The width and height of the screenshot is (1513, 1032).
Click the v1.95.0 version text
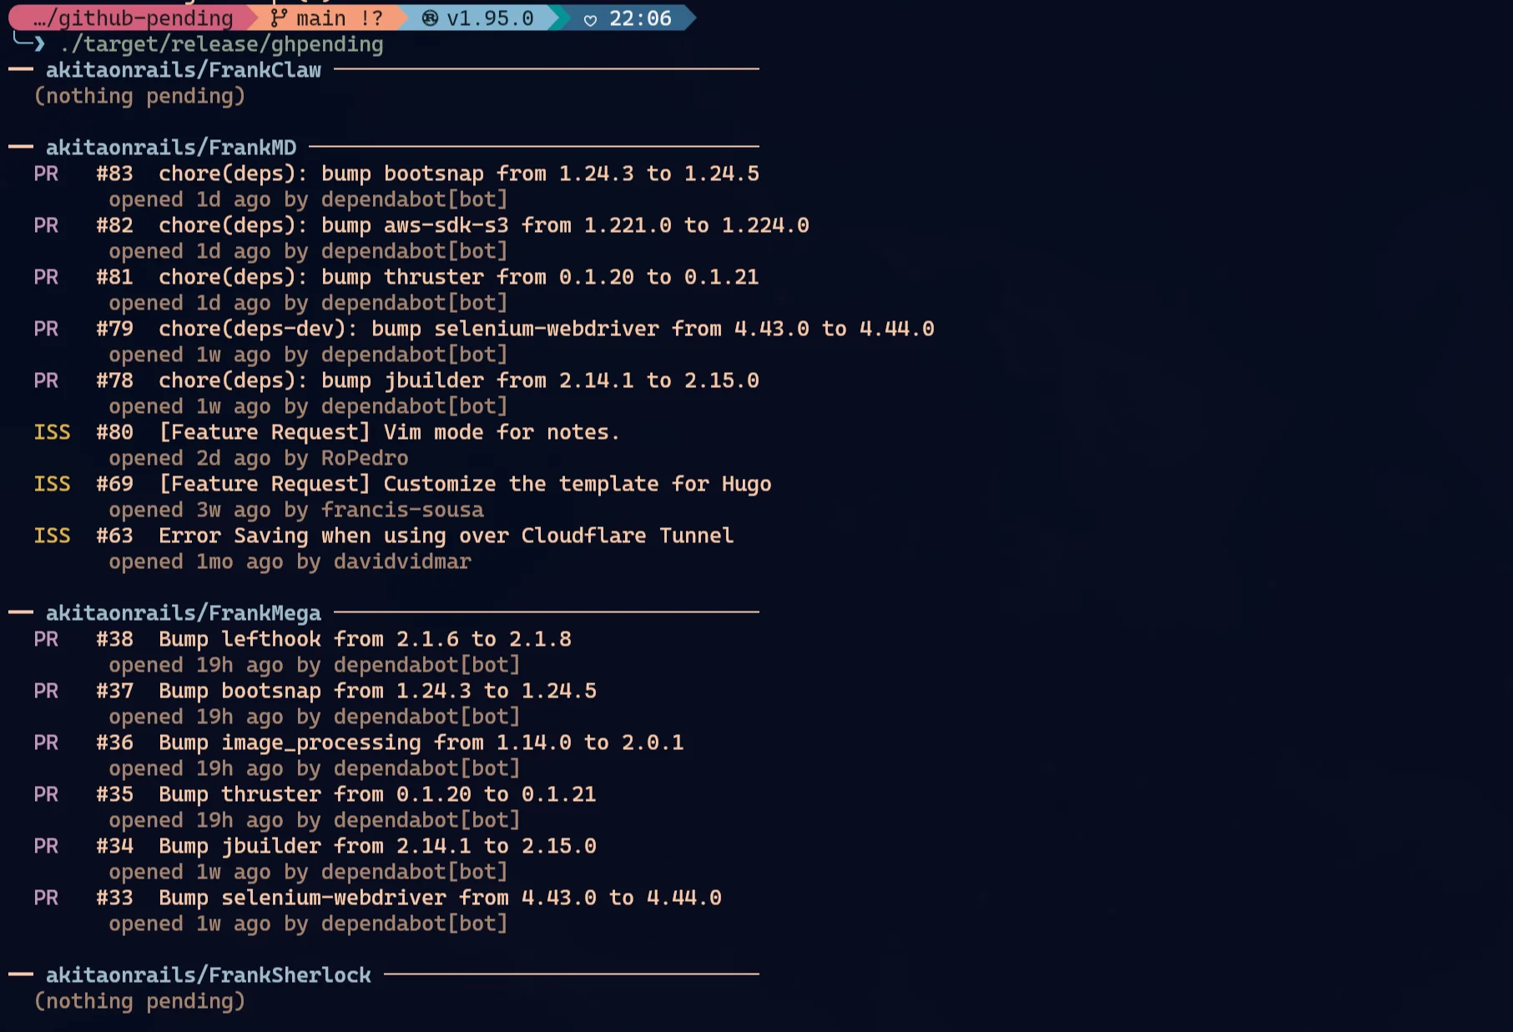(x=490, y=18)
